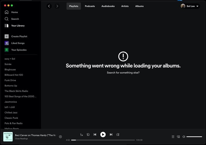
Task: Add current episode to Your Library
Action: [x=61, y=137]
